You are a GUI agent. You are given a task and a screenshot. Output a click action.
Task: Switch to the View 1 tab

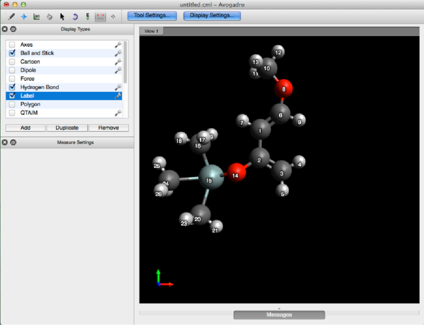pos(151,31)
